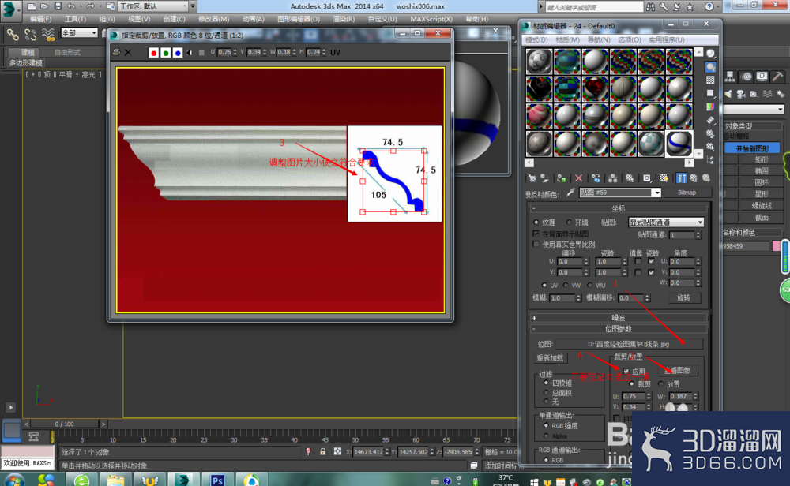Image resolution: width=790 pixels, height=486 pixels.
Task: Select the Link tool chain icon
Action: click(x=13, y=34)
